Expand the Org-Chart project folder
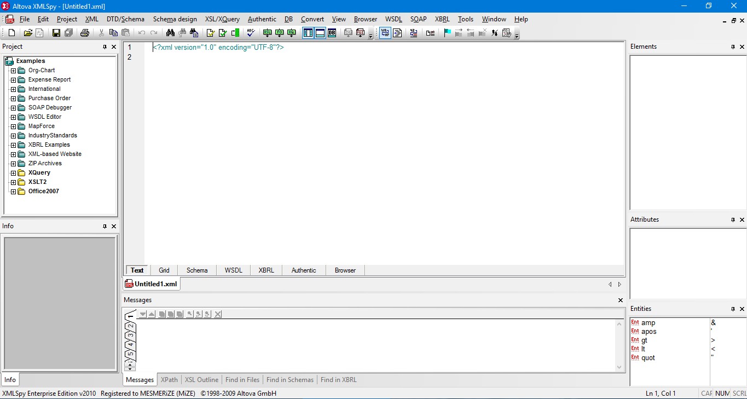 (14, 71)
